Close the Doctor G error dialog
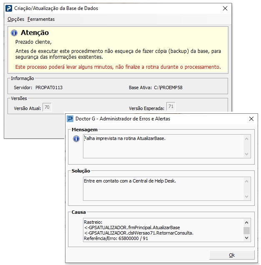This screenshot has width=261, height=265. (251, 119)
